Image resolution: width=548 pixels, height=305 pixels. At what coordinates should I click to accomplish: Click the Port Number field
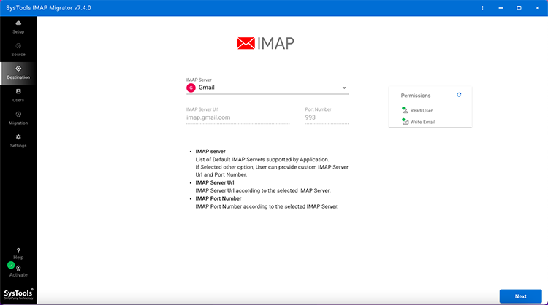pyautogui.click(x=327, y=117)
